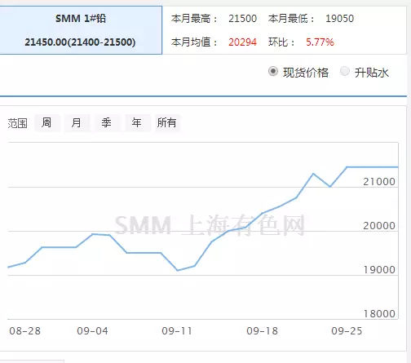
Task: Select the 升贴水 radio button
Action: 345,72
